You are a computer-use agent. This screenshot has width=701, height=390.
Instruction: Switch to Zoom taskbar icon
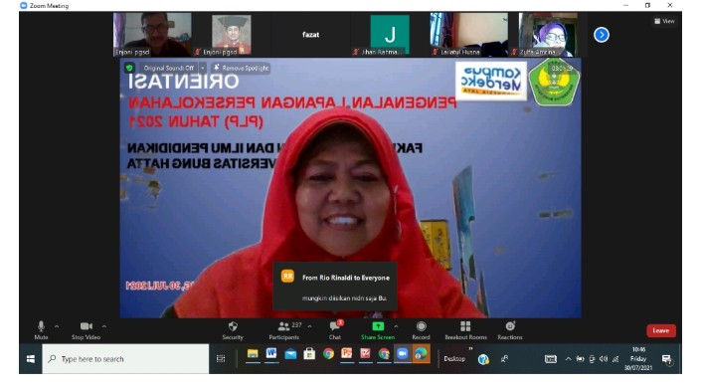tap(403, 354)
